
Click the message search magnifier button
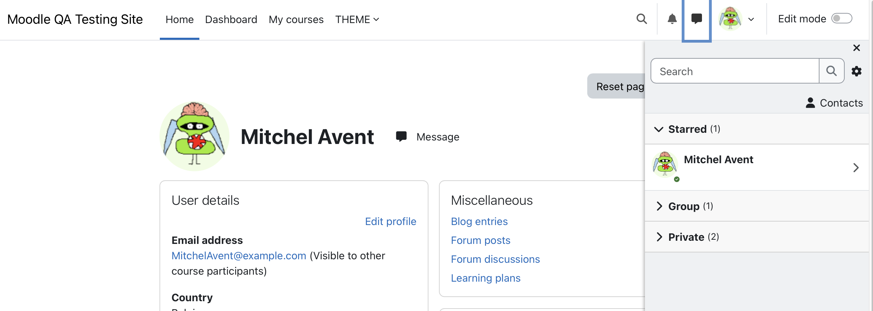[831, 71]
